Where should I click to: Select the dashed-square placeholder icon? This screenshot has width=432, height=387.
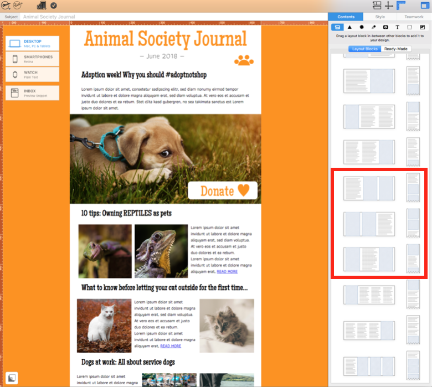tap(409, 27)
